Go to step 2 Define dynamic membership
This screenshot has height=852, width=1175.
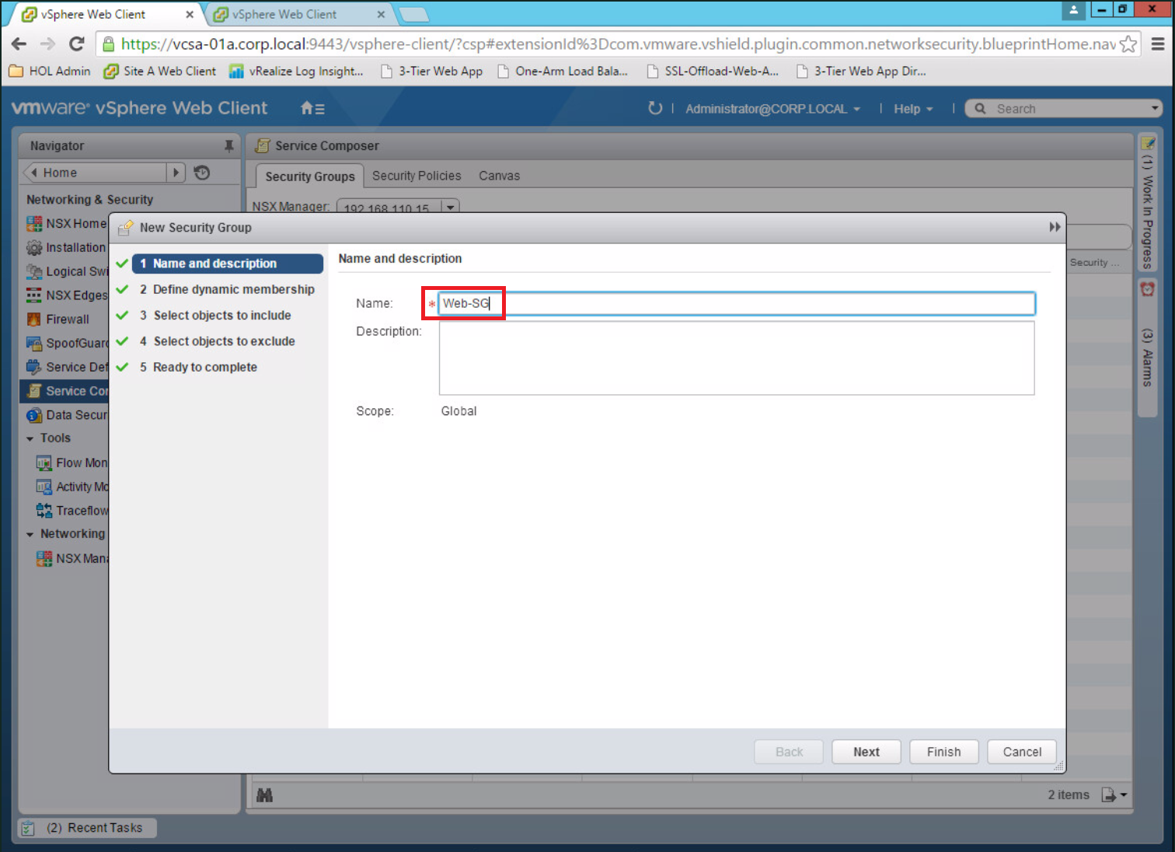pos(227,289)
